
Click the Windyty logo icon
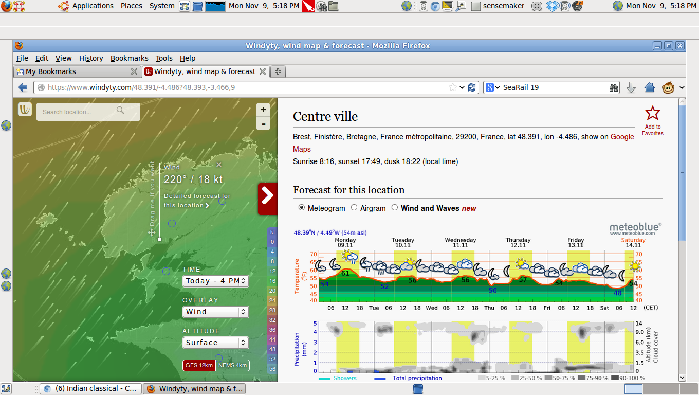coord(25,110)
